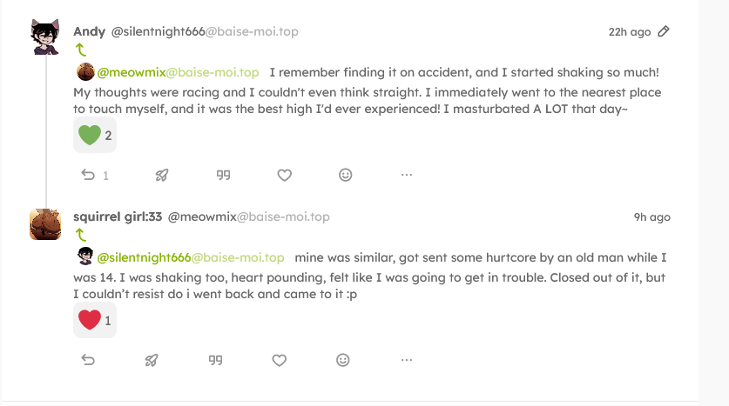Reply to Andy's post
This screenshot has width=729, height=406.
tap(88, 175)
